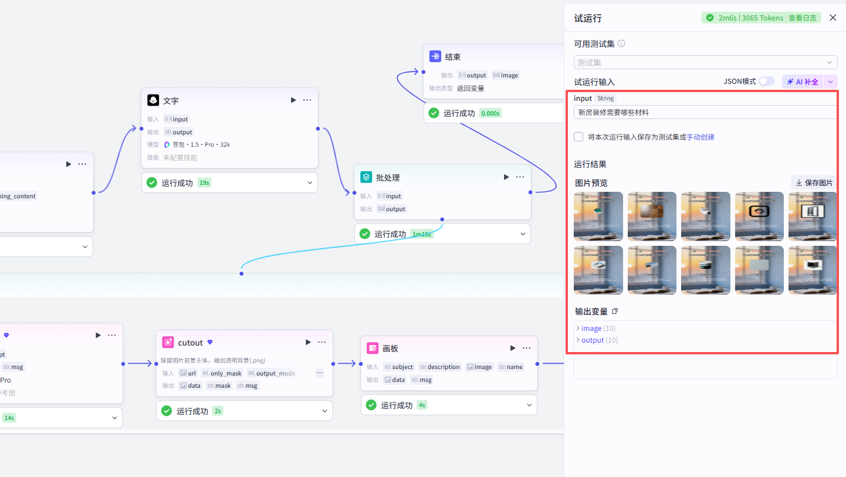Toggle the JSON模式 switch
The height and width of the screenshot is (477, 846).
coord(766,82)
